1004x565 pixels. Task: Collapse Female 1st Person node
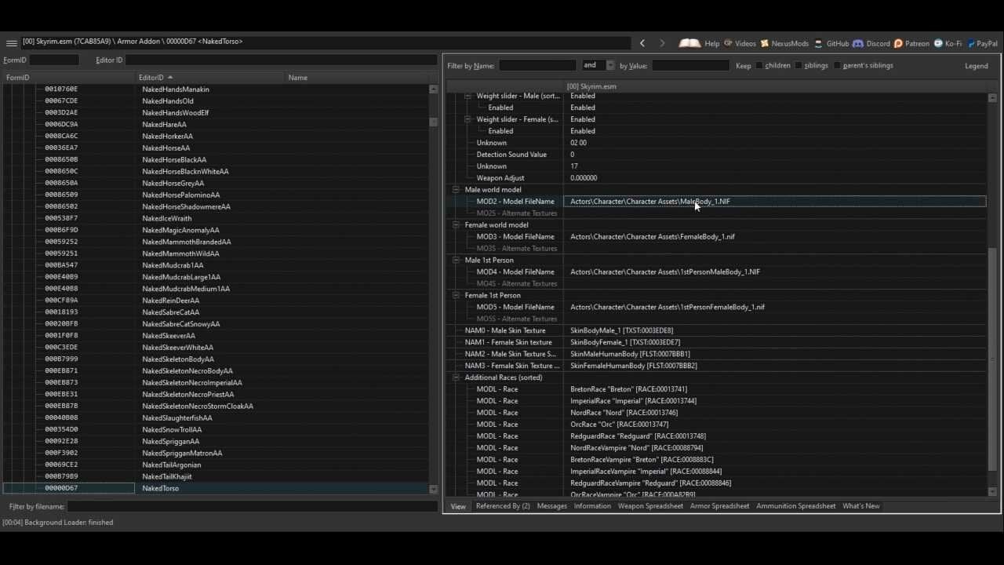[456, 296]
